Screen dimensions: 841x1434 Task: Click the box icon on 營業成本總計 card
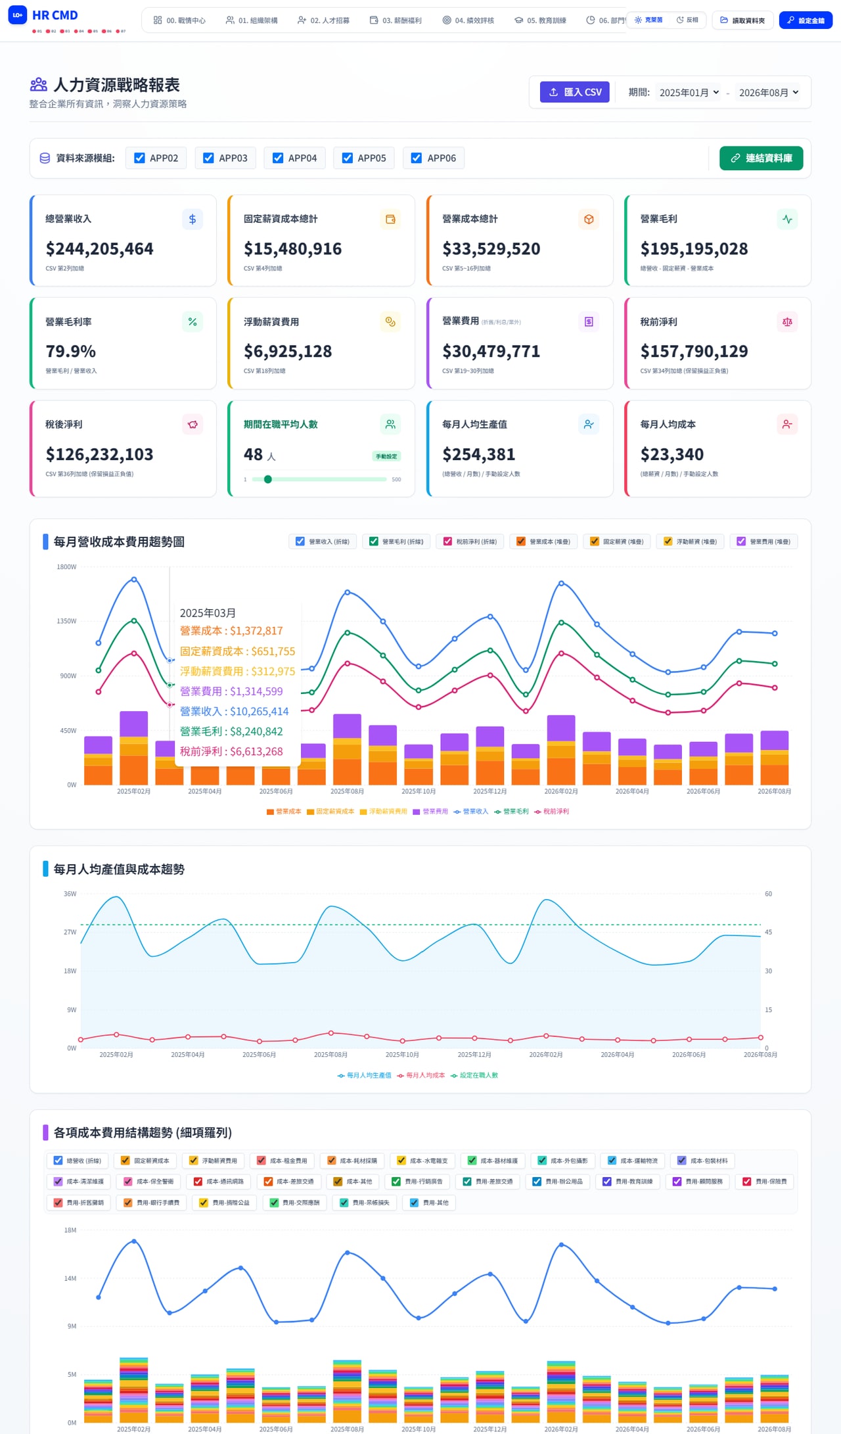pyautogui.click(x=589, y=220)
